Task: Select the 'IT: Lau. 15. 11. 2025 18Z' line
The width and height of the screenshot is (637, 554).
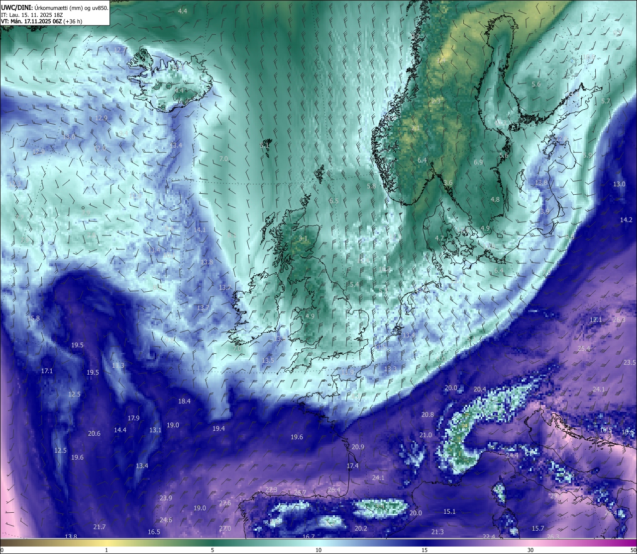Action: [32, 14]
